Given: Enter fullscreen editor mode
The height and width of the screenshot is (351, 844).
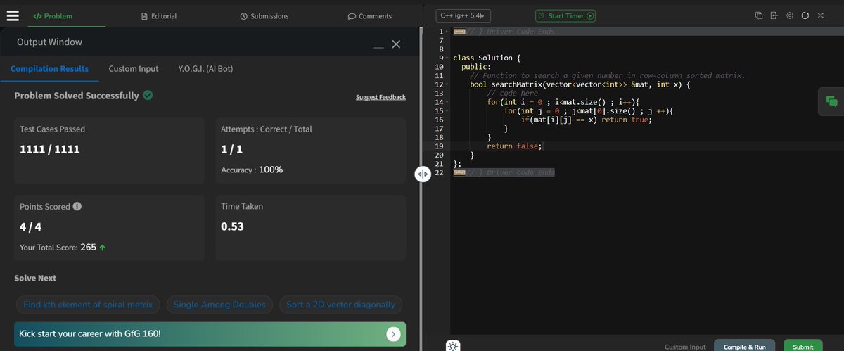Looking at the screenshot, I should [x=820, y=15].
